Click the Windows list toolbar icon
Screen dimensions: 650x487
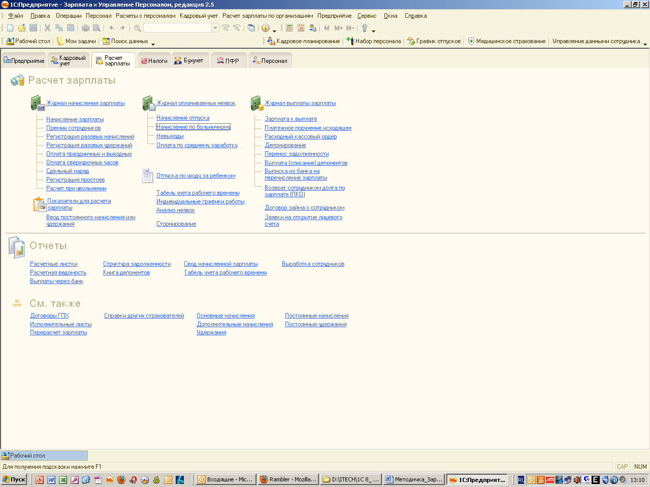251,28
